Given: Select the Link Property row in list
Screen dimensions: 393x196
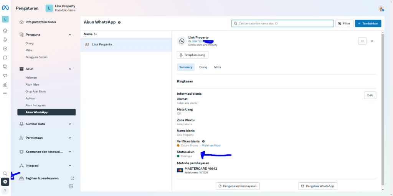Looking at the screenshot, I should point(126,45).
